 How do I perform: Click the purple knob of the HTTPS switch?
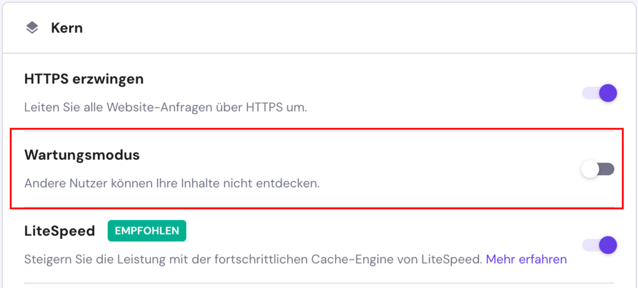click(x=607, y=94)
